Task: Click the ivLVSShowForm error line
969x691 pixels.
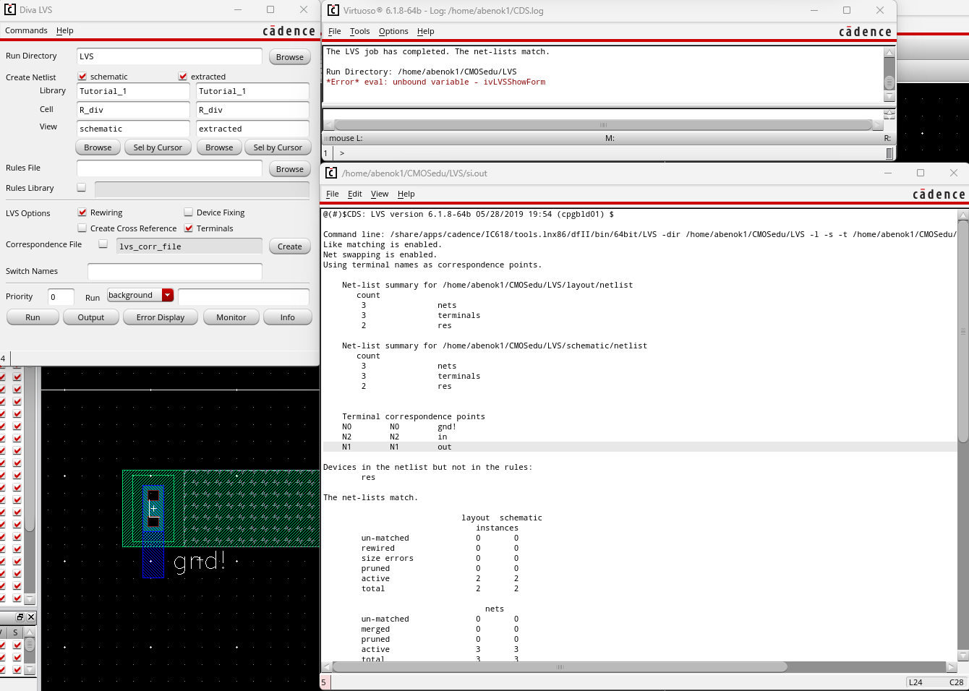Action: [x=436, y=82]
